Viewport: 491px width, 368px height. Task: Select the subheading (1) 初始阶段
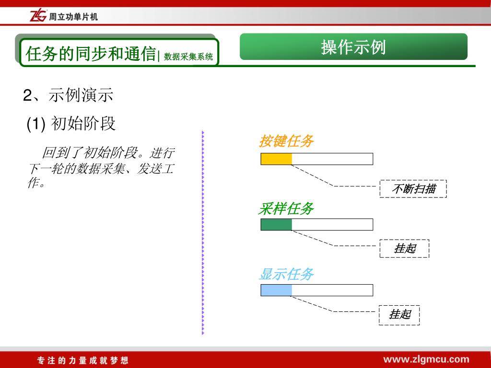coord(71,123)
